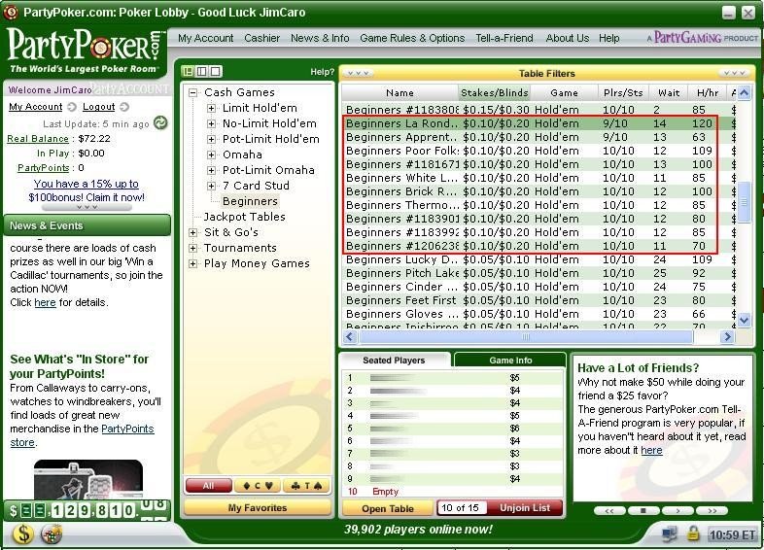
Task: Select the red All games filter
Action: click(x=209, y=486)
